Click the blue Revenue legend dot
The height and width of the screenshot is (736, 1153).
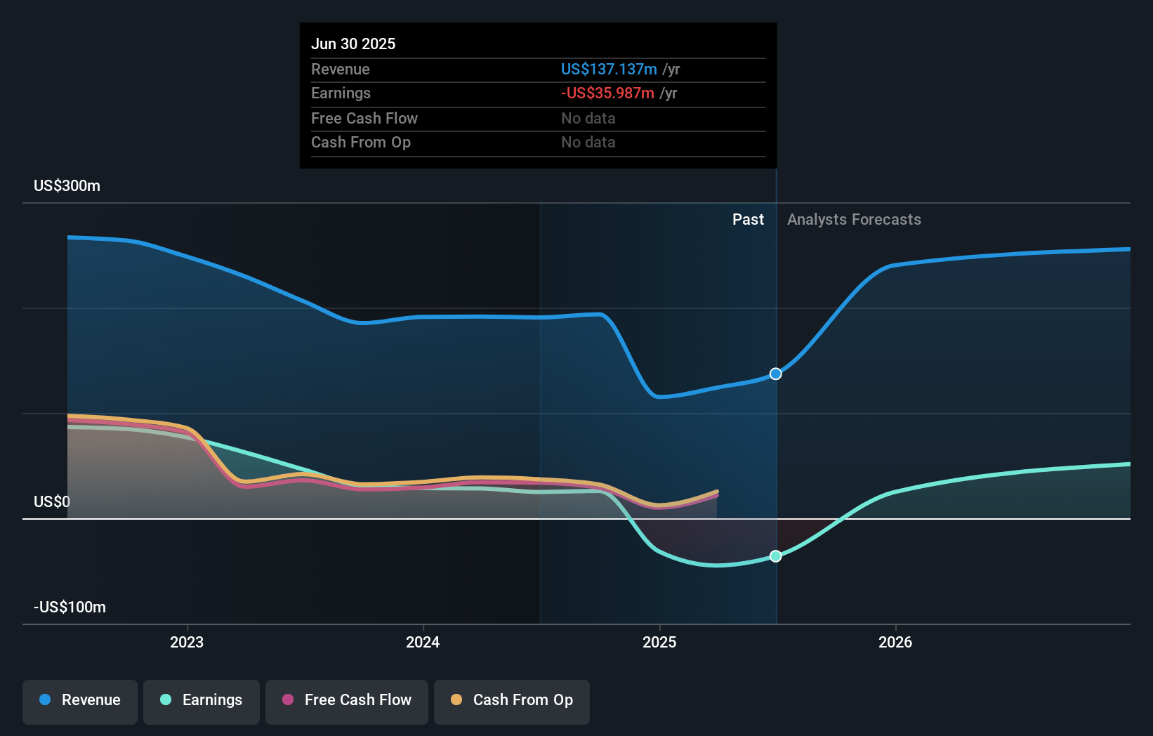point(45,699)
